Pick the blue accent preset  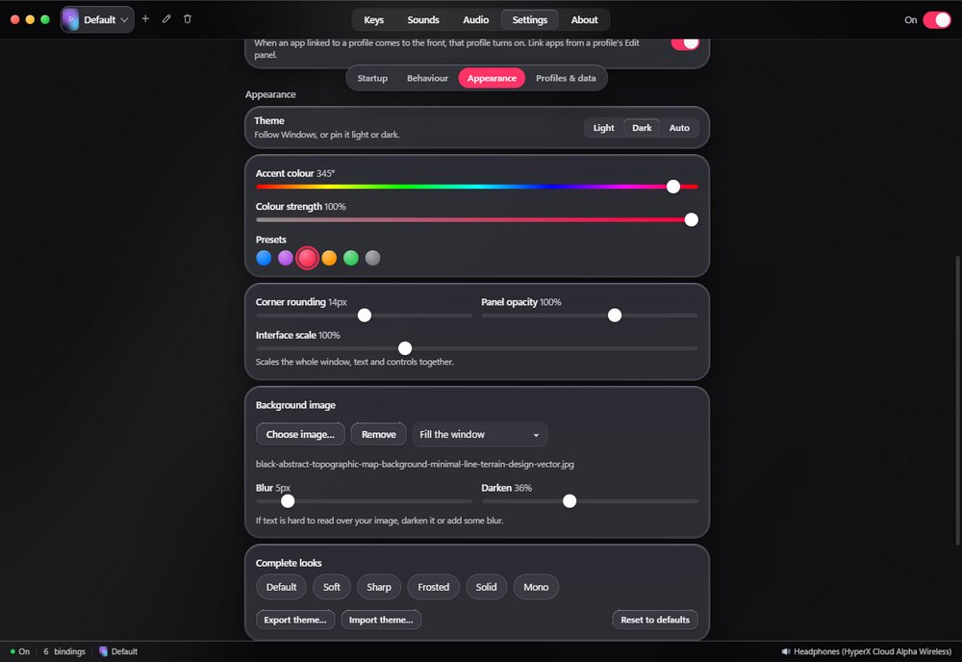coord(264,258)
